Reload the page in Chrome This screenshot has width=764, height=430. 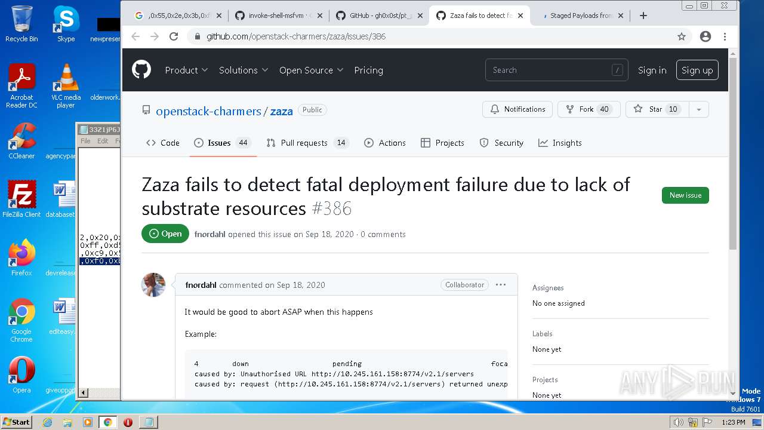coord(174,36)
